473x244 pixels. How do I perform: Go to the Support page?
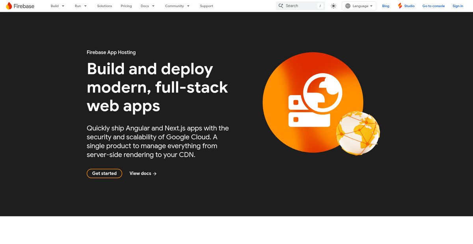point(207,6)
